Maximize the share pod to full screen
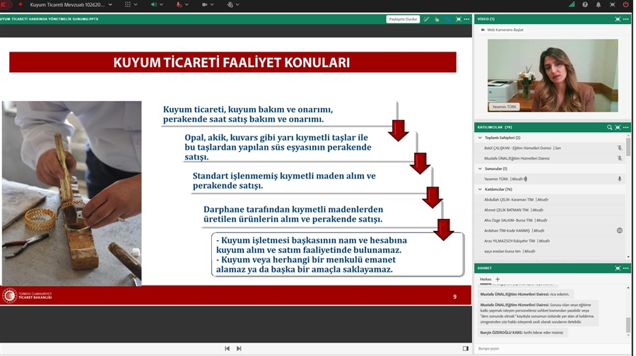Screen dimensions: 636x356 pyautogui.click(x=458, y=19)
